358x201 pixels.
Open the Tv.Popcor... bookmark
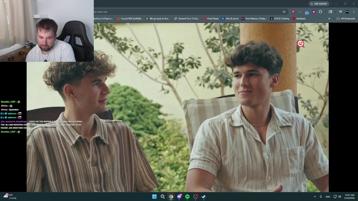coord(103,19)
